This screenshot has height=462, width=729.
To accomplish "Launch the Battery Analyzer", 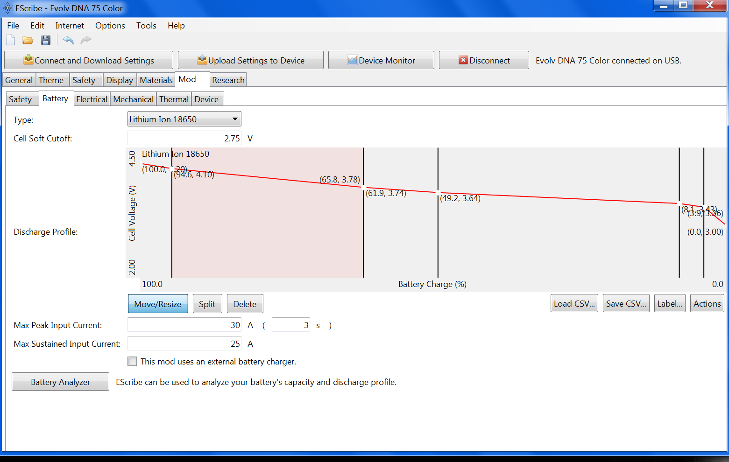I will click(x=60, y=382).
